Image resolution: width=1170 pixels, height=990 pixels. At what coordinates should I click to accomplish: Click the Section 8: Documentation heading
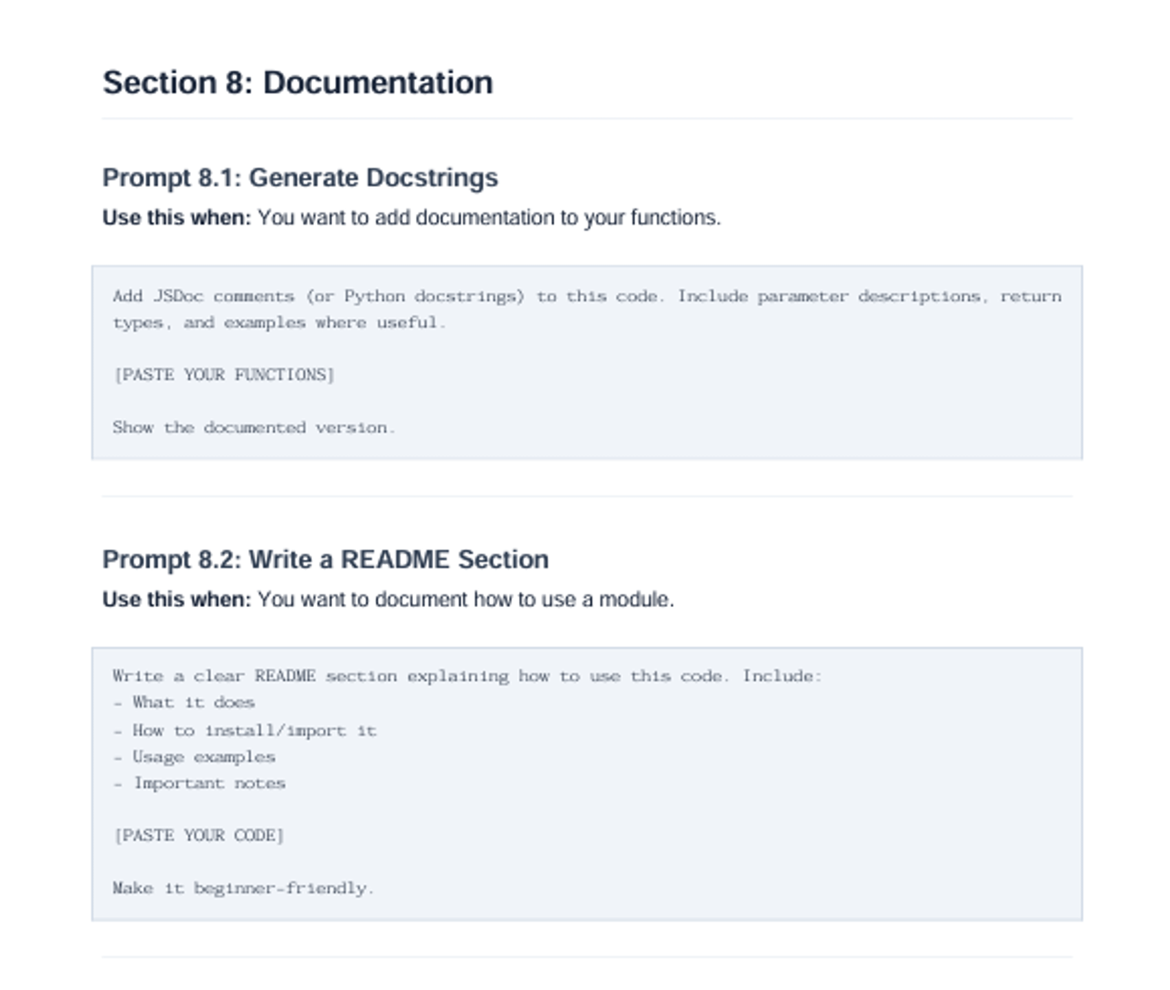[298, 82]
